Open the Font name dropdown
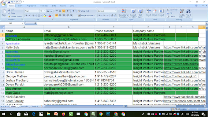 point(38,11)
